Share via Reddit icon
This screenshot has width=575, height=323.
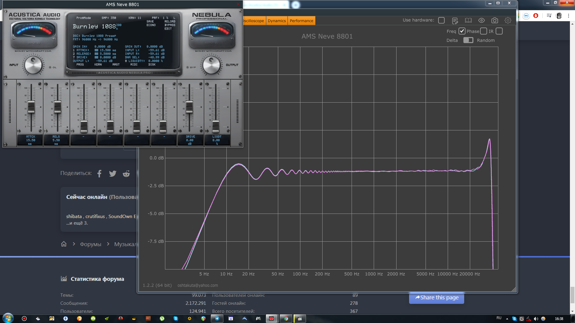pos(126,173)
